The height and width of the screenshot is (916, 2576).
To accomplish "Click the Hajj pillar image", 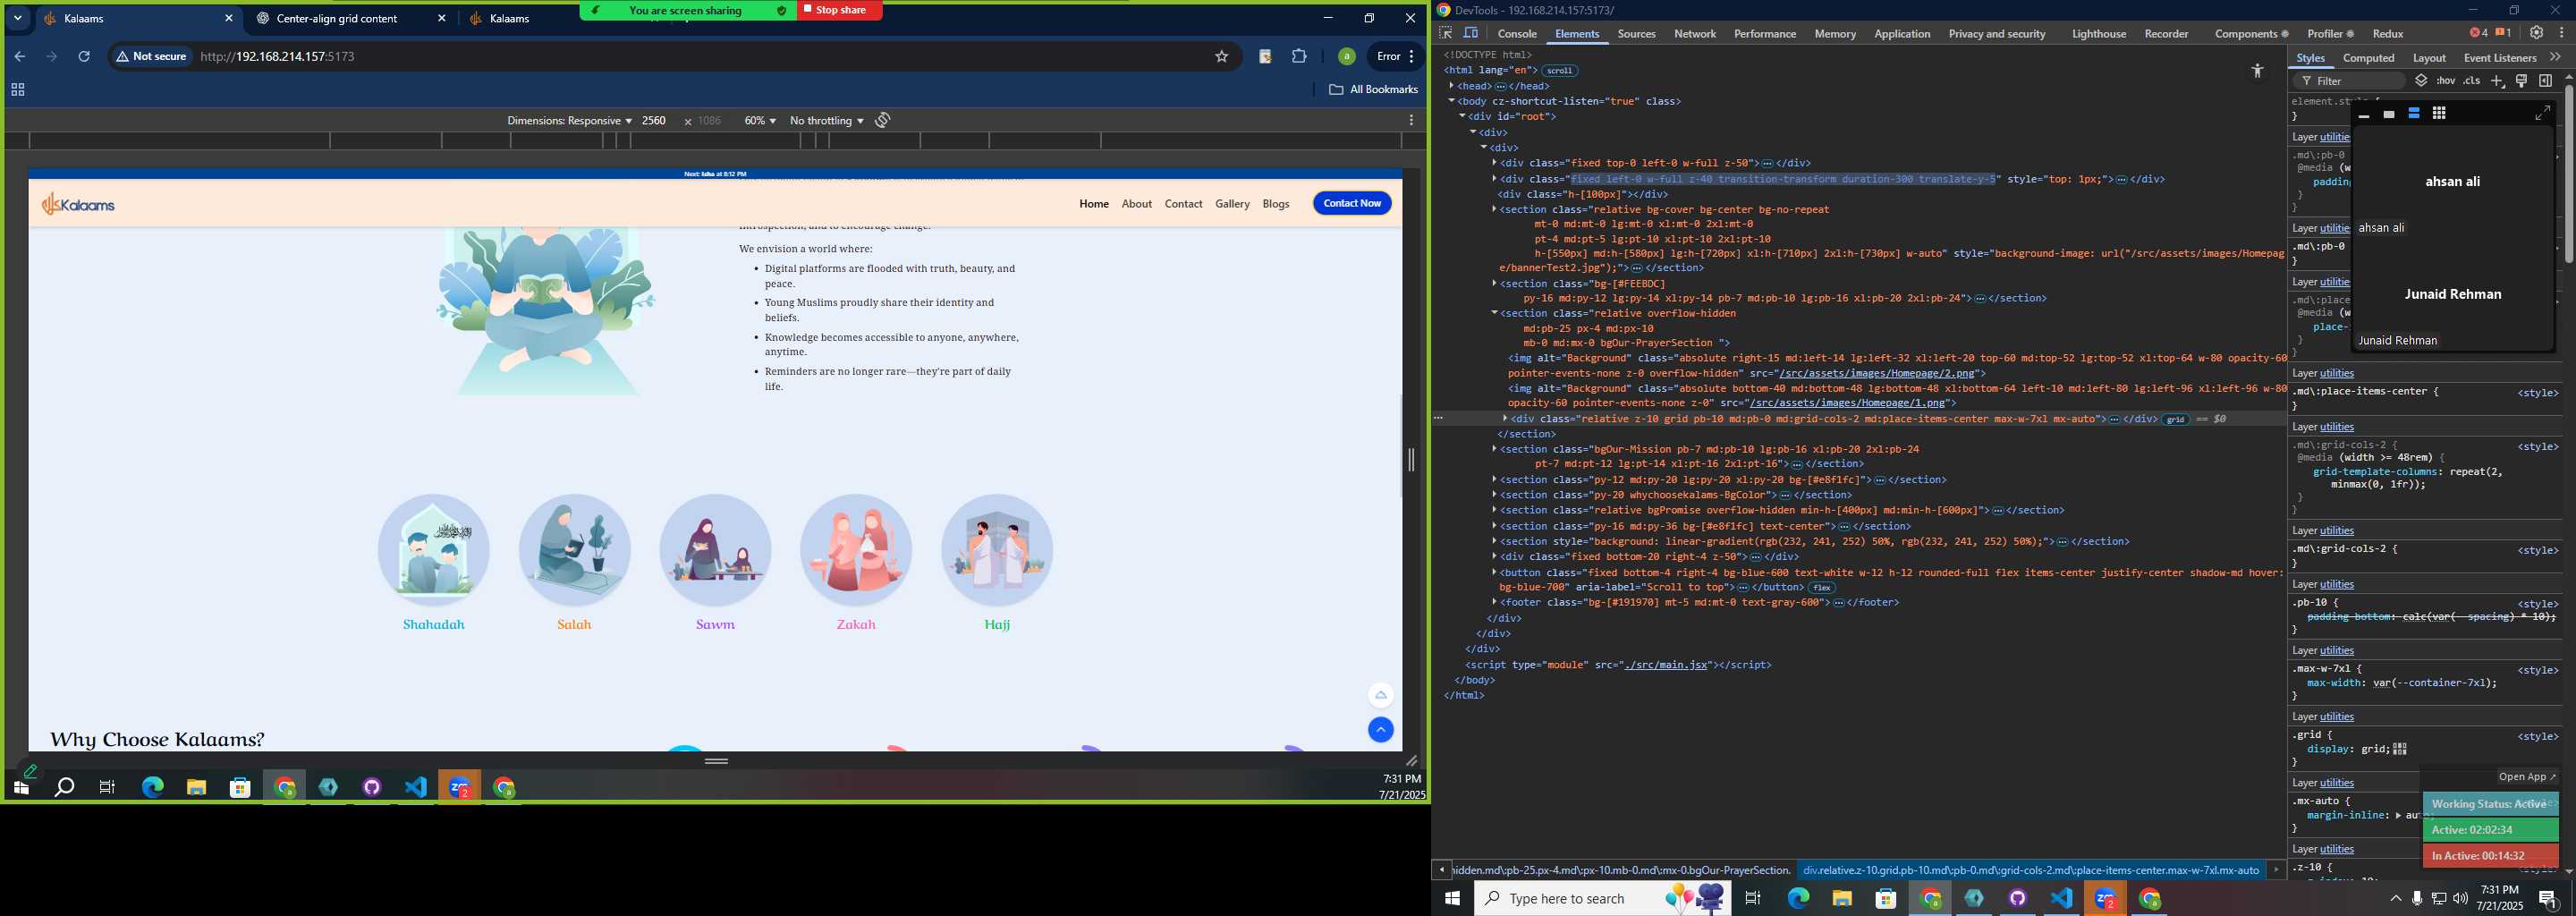I will [x=997, y=550].
